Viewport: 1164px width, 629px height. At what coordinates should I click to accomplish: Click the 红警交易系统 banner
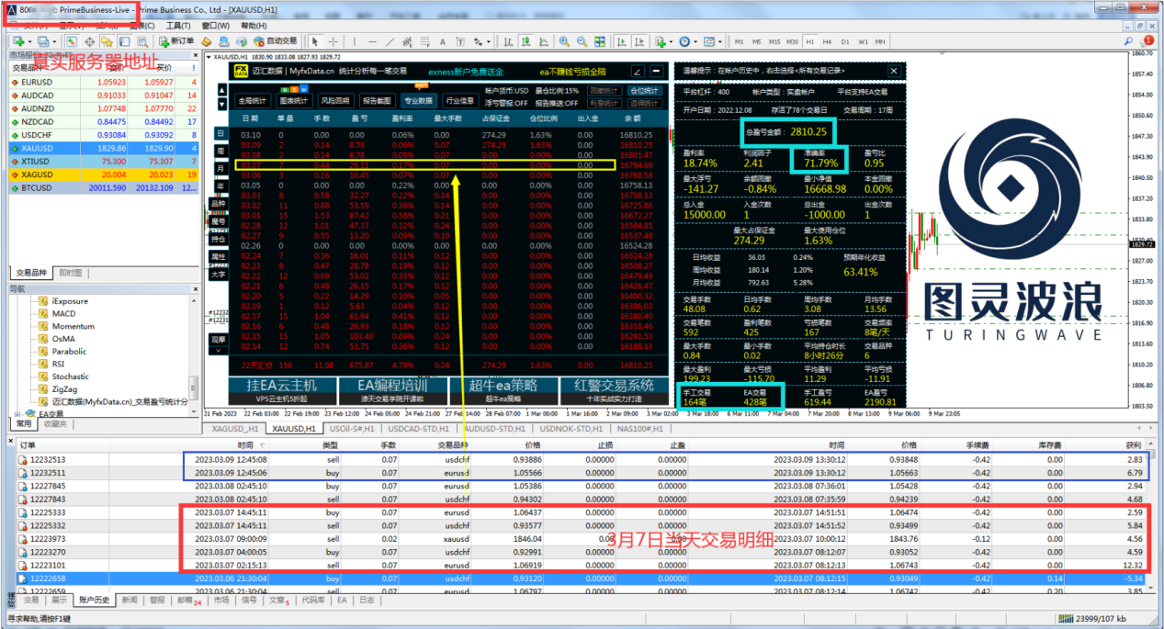[613, 391]
